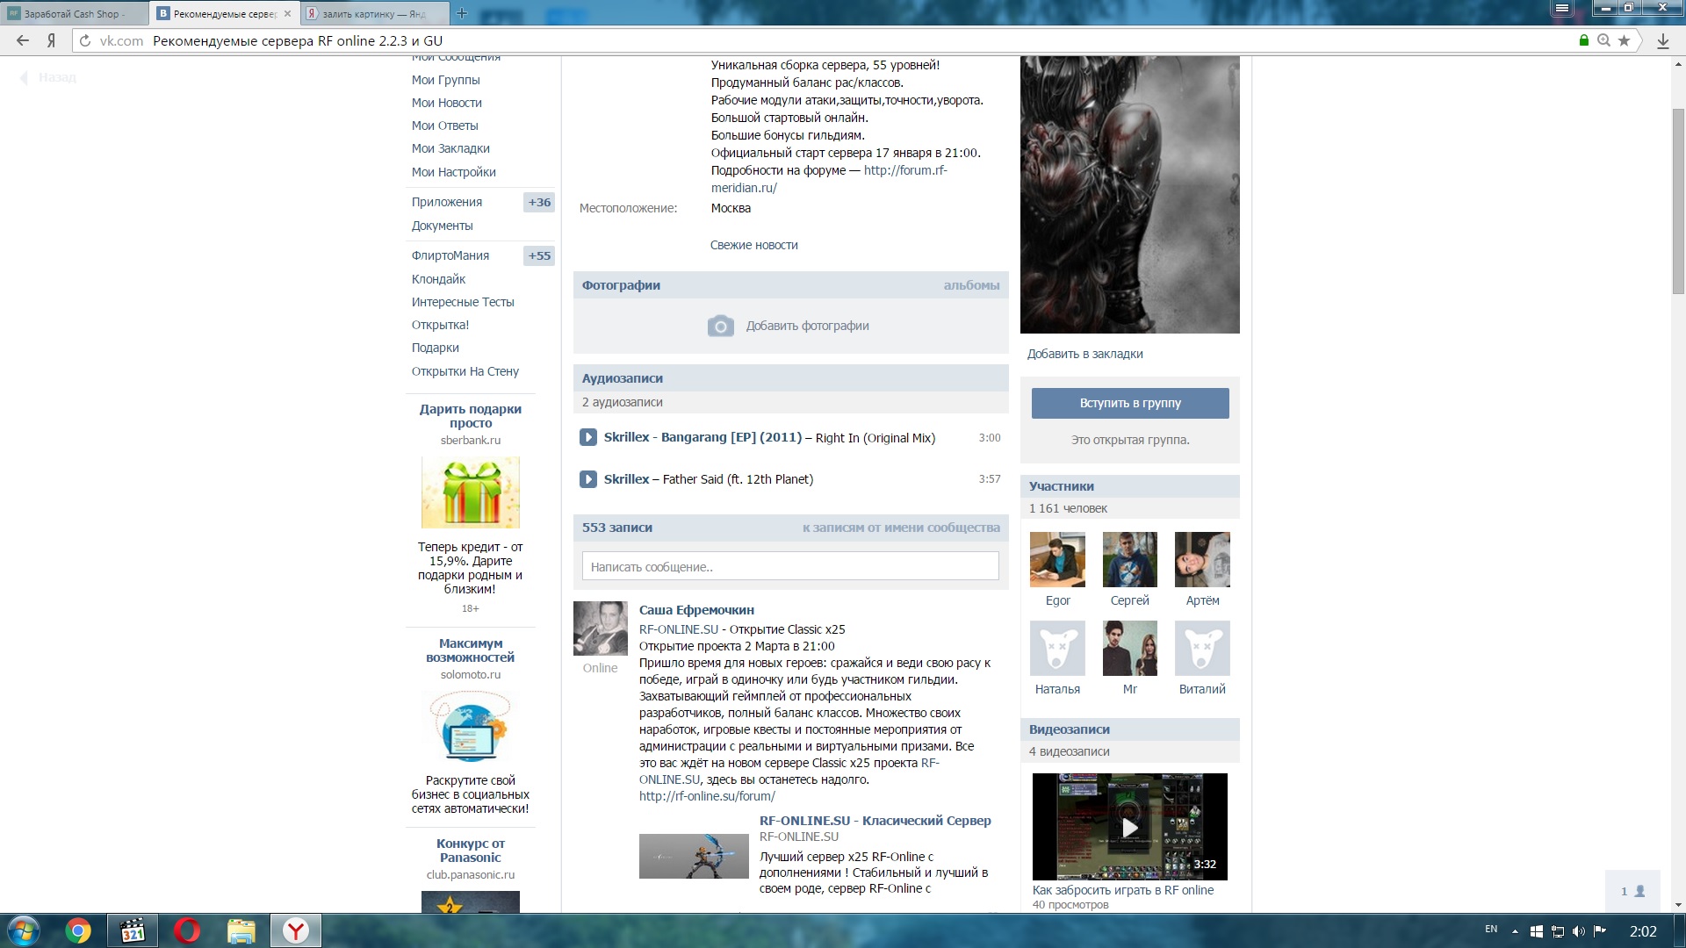Open 'Свежие новости' link
1686x948 pixels.
pos(753,245)
